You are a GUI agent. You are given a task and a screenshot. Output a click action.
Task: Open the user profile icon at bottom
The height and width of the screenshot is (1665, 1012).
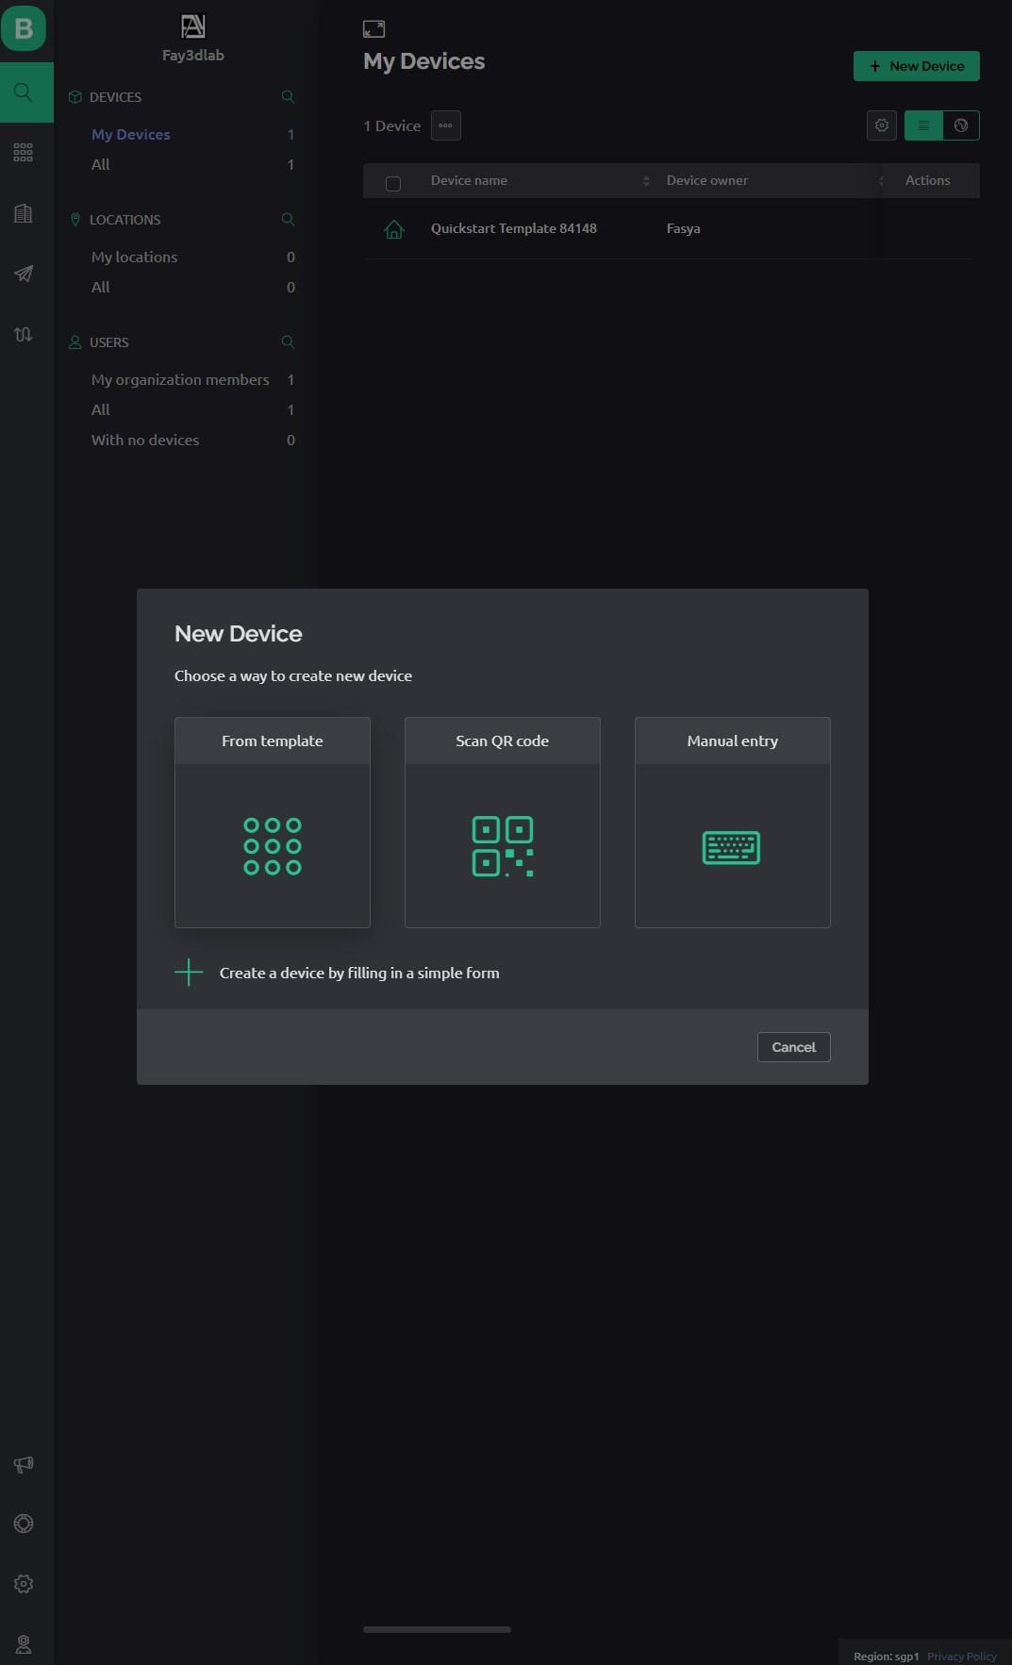pyautogui.click(x=24, y=1644)
